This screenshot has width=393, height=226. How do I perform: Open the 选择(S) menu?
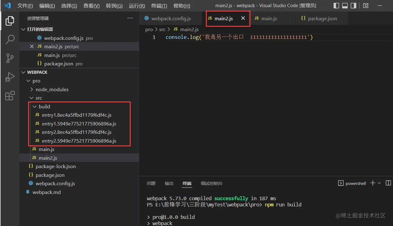tap(69, 6)
